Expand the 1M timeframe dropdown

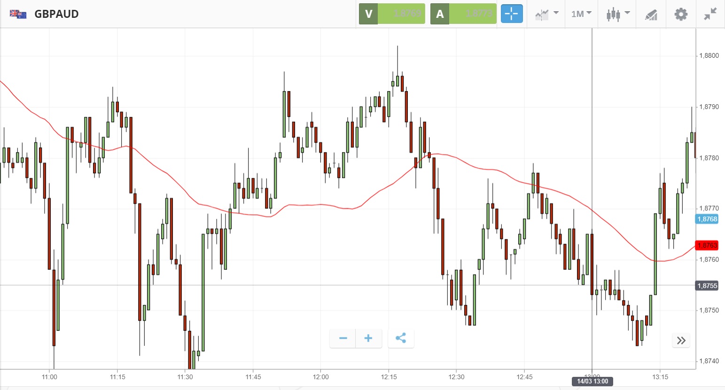[x=581, y=14]
